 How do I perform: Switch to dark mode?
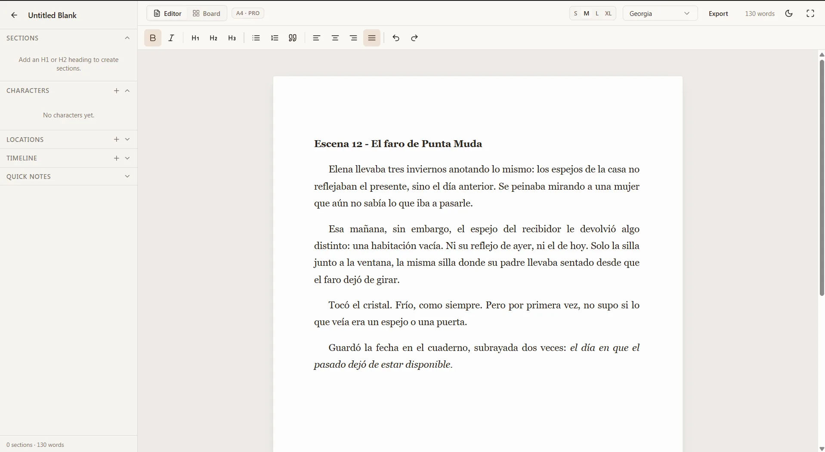click(789, 13)
